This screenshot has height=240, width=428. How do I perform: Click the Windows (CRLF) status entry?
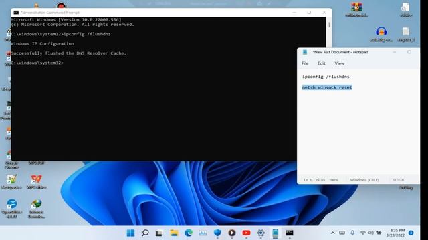tap(364, 180)
